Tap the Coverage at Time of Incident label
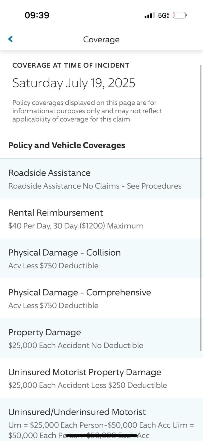Viewport: 203px width, 441px height. (71, 65)
